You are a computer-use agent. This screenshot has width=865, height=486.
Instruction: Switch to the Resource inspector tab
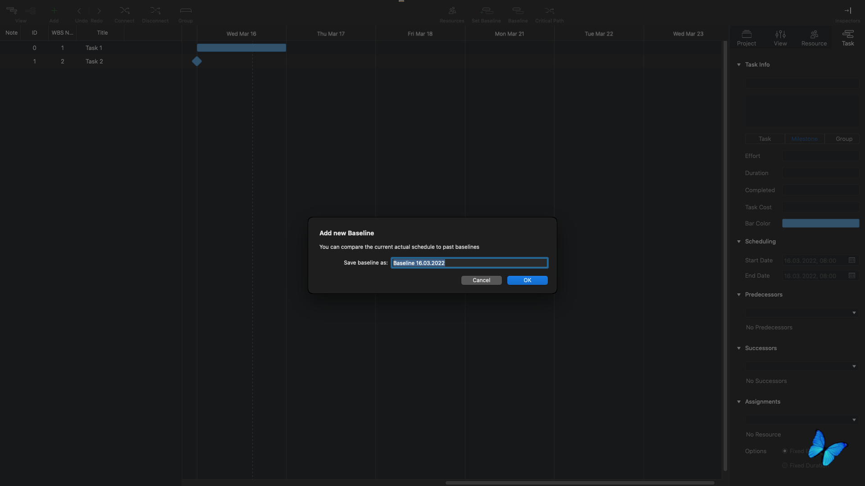[x=814, y=38]
